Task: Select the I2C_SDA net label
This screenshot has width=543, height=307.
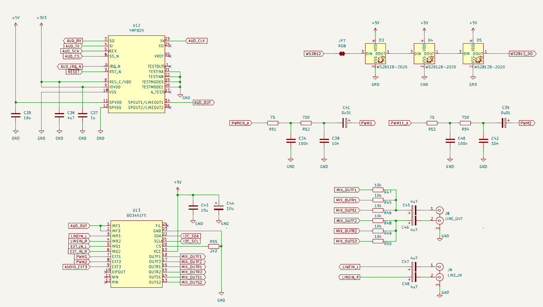Action: 191,236
